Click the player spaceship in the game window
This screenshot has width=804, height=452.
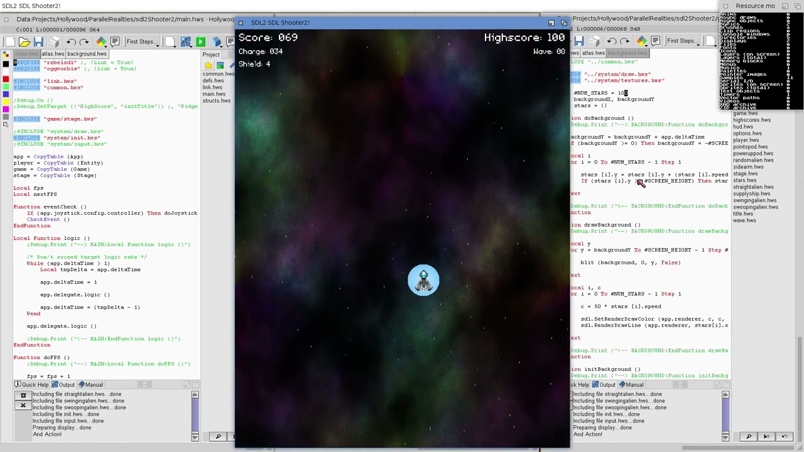tap(423, 280)
